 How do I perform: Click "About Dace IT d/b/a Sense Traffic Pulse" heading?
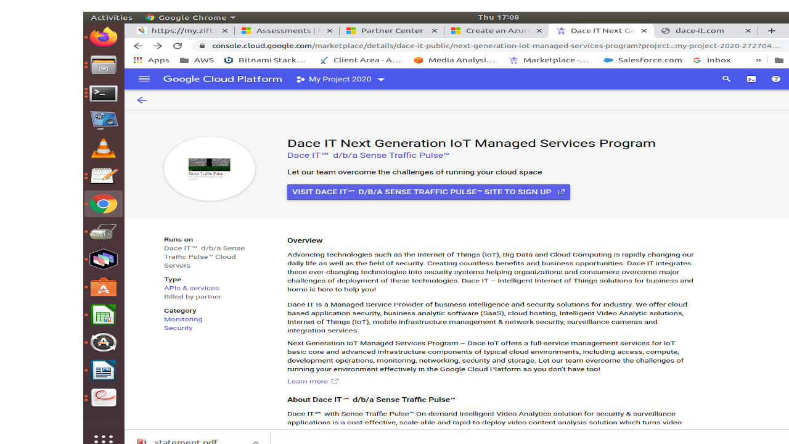tap(371, 400)
